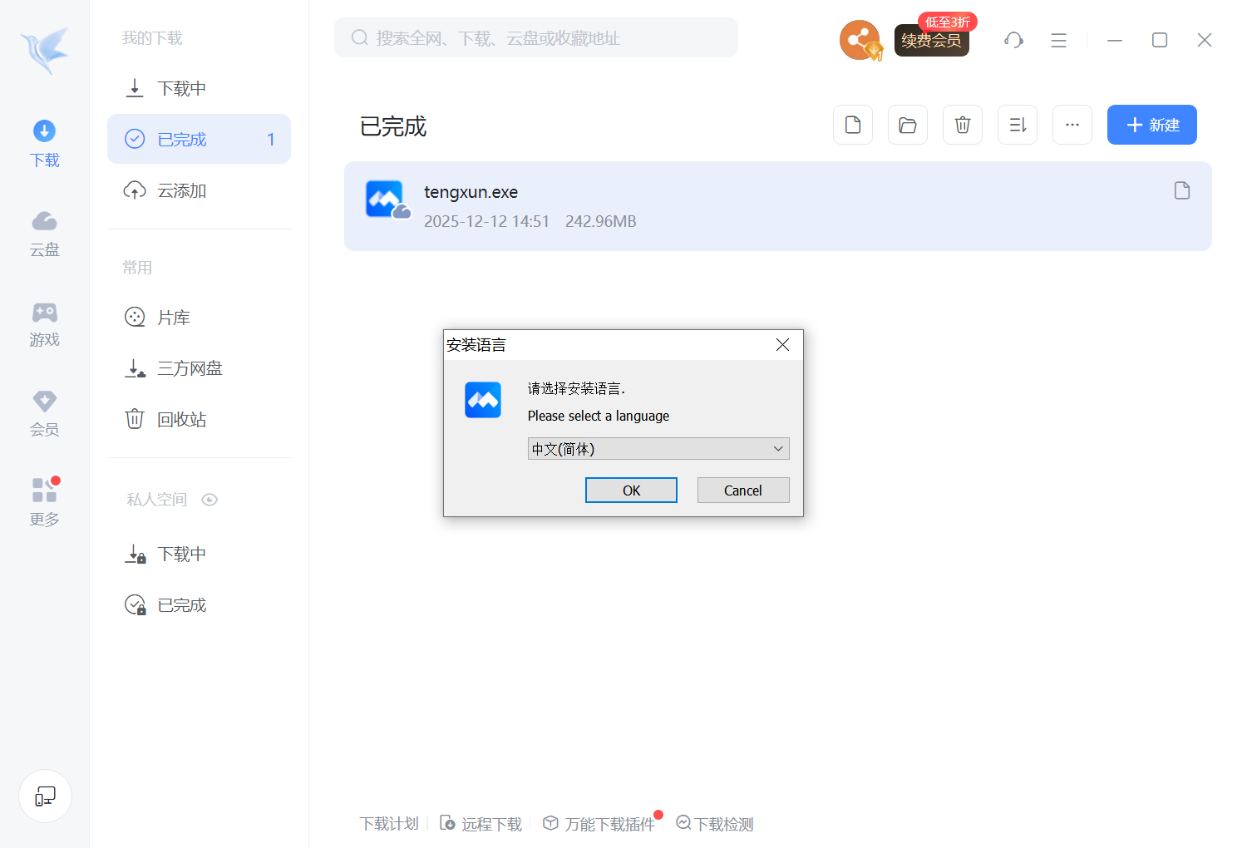Open the 更多 more apps section
Viewport: 1247px width, 848px height.
pyautogui.click(x=45, y=503)
